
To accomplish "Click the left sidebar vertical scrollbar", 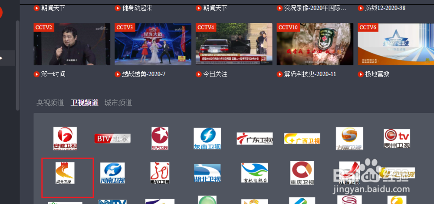I will (18, 66).
